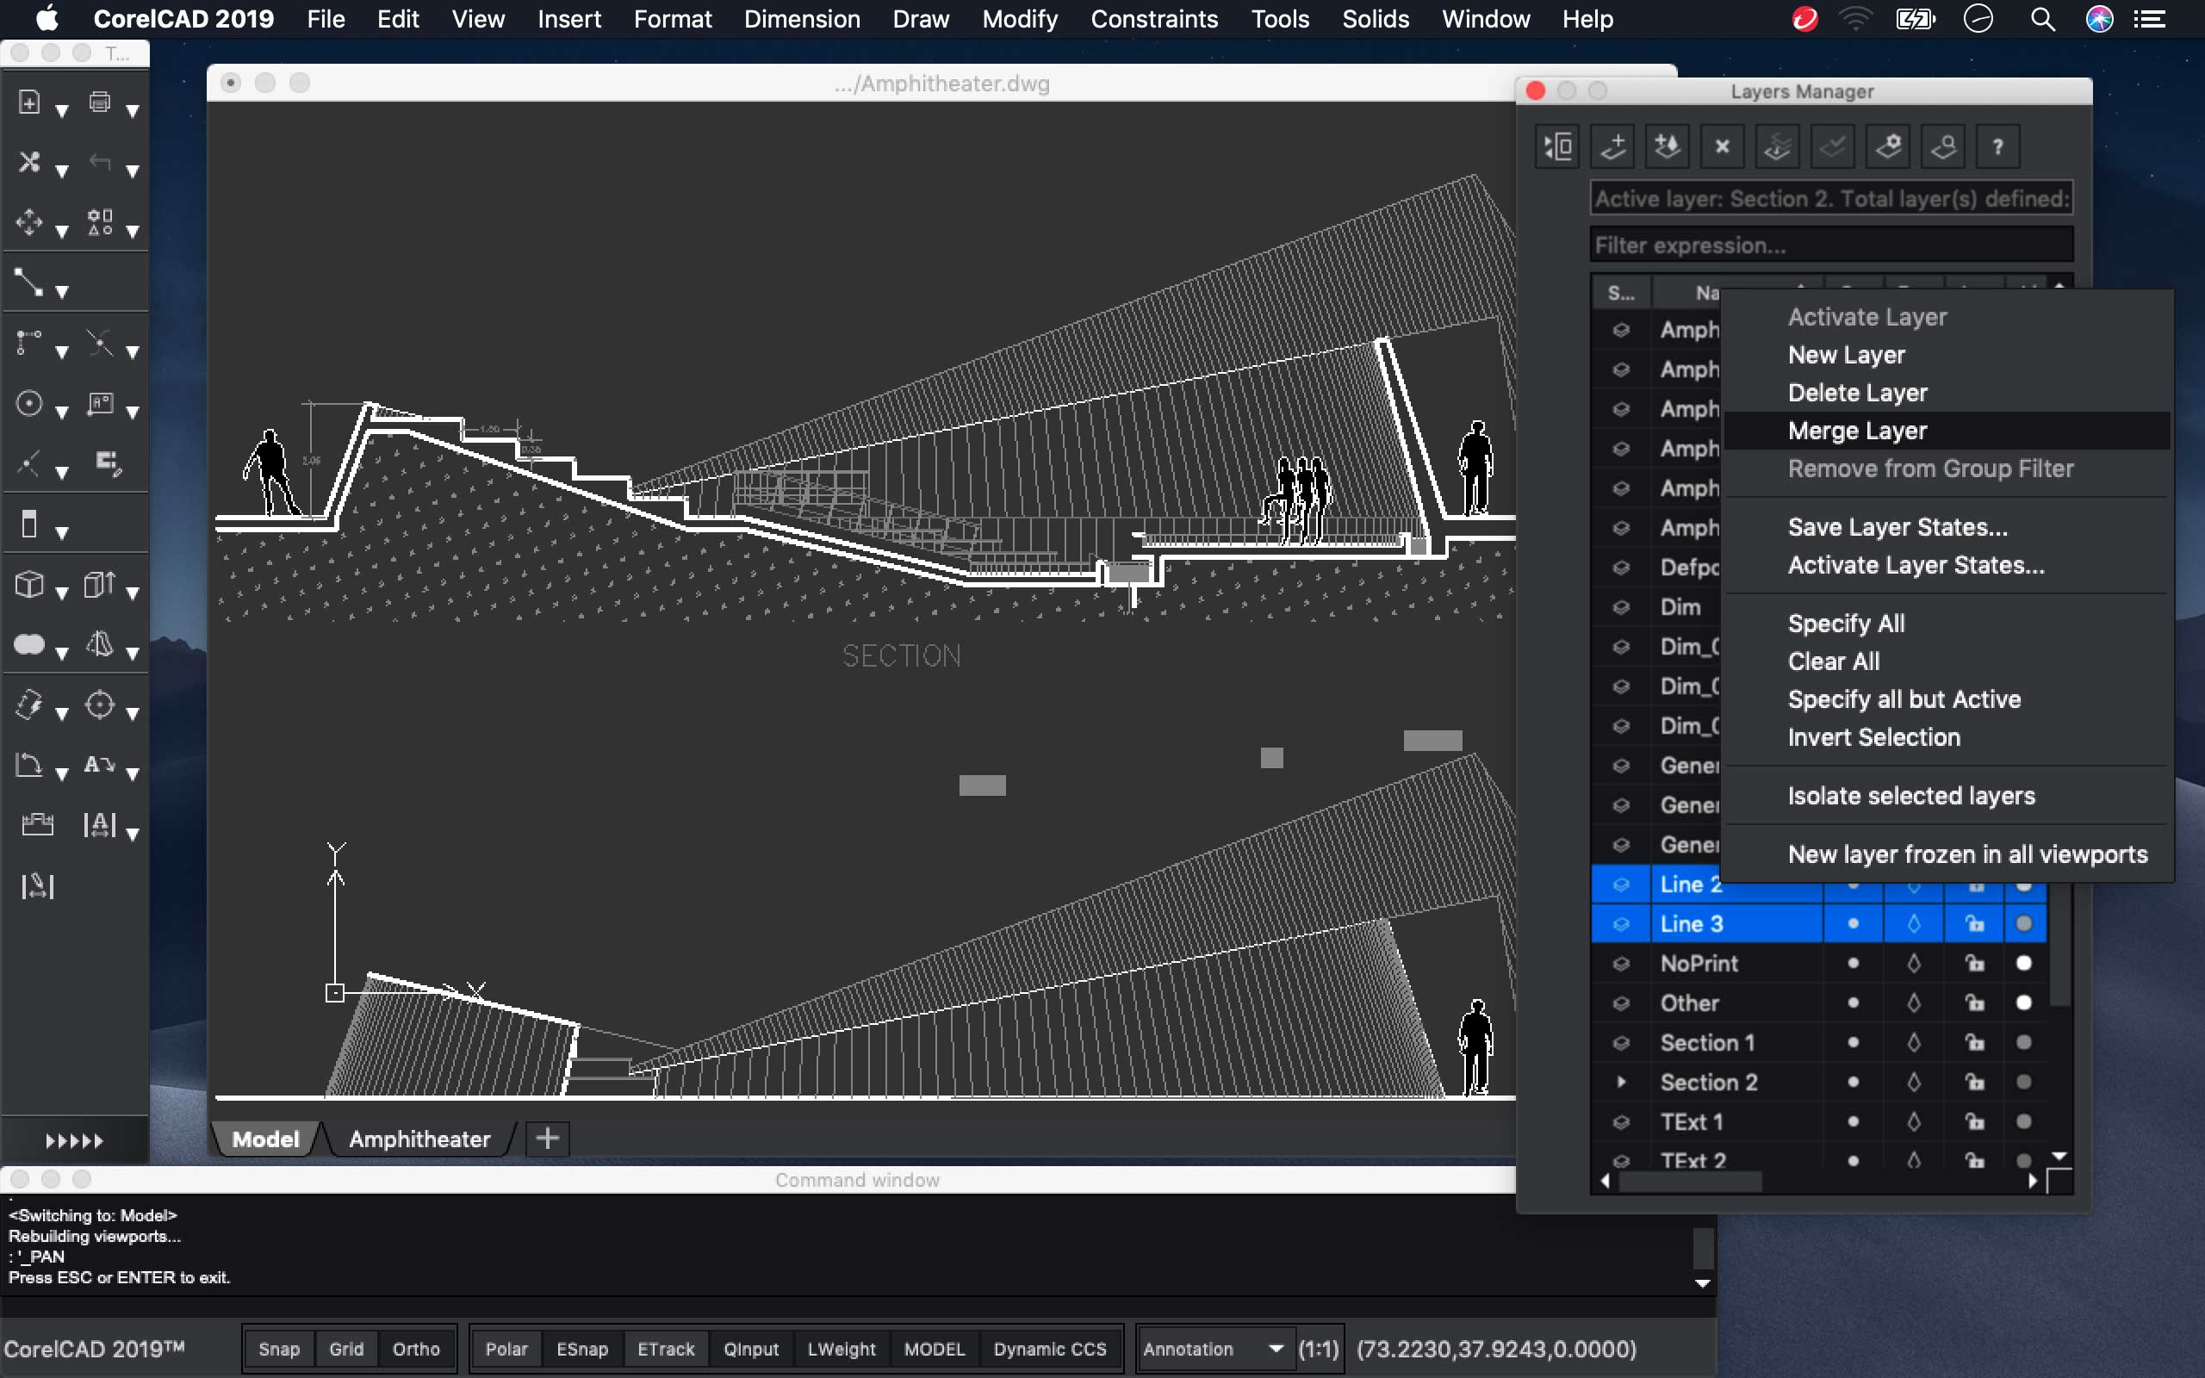Select the Circle tool in toolbox
Viewport: 2205px width, 1378px height.
tap(29, 404)
